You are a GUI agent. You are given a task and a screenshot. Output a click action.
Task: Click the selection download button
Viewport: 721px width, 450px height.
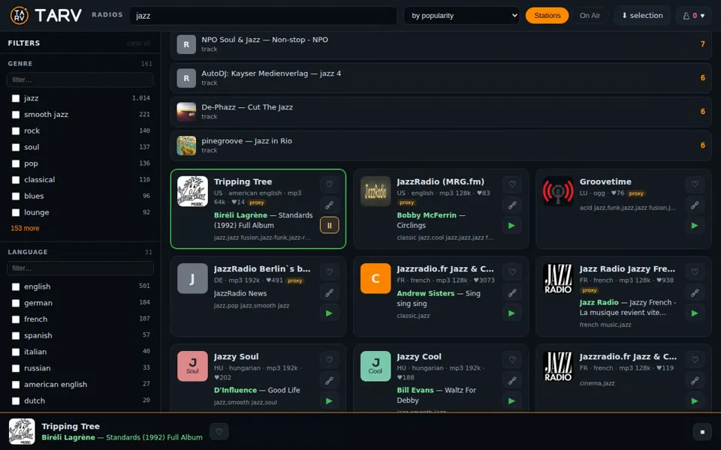click(x=642, y=16)
